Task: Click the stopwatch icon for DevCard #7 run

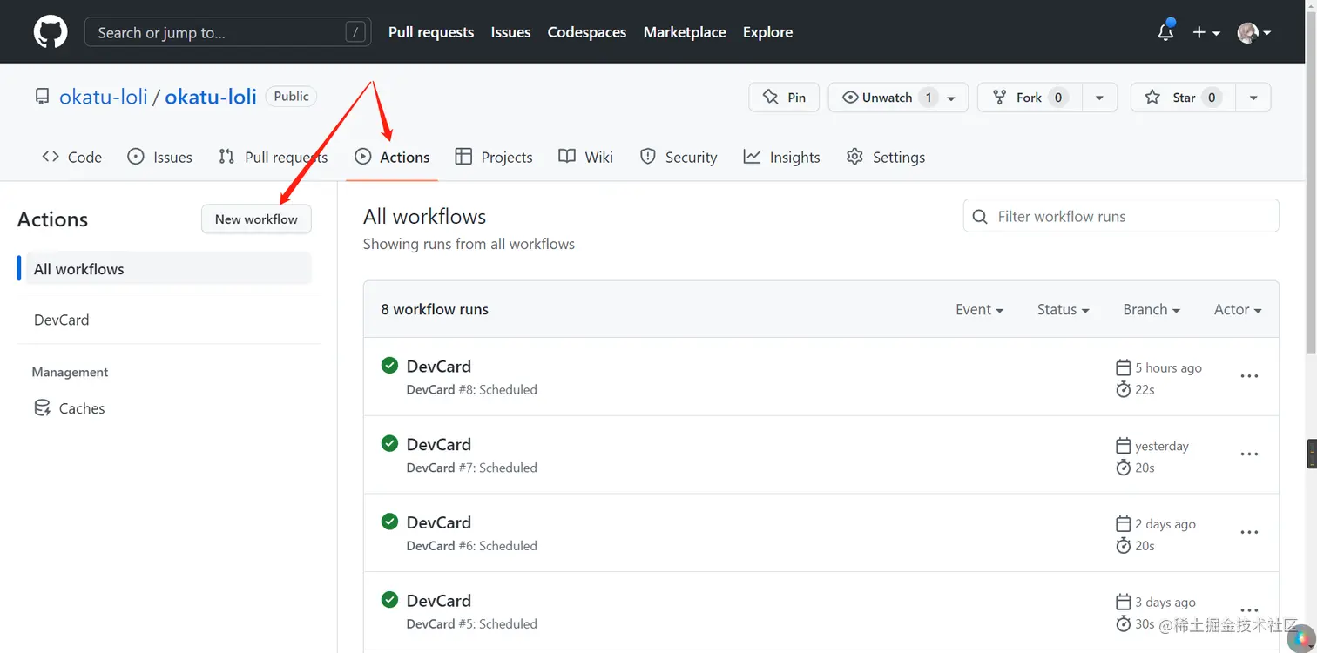Action: [1124, 468]
